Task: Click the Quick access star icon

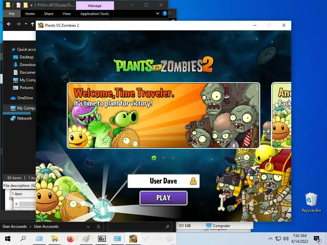Action: (13, 49)
